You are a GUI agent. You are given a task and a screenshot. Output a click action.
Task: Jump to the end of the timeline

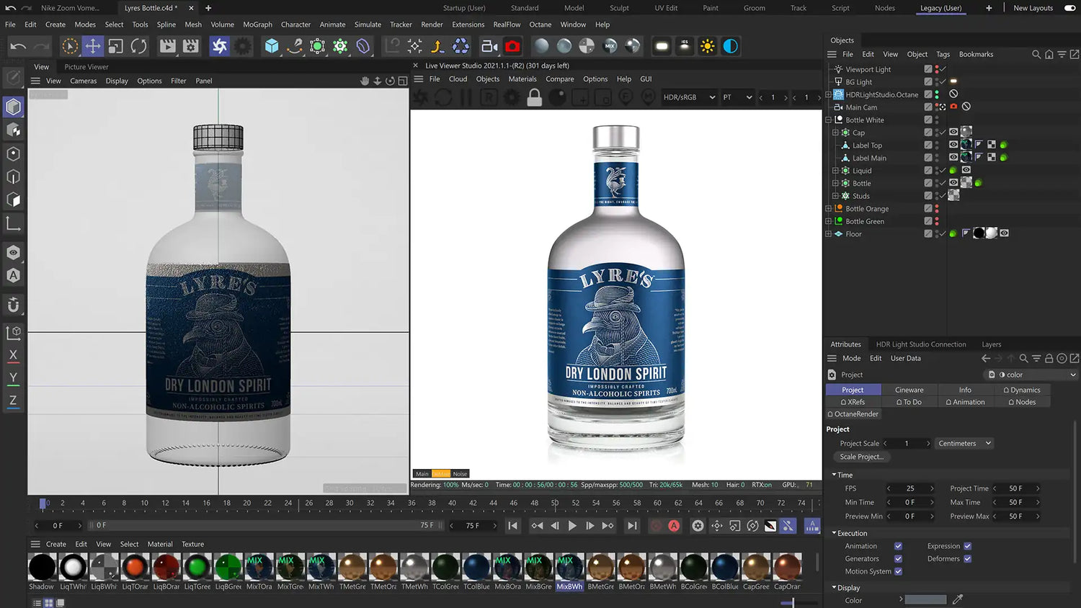pyautogui.click(x=632, y=526)
